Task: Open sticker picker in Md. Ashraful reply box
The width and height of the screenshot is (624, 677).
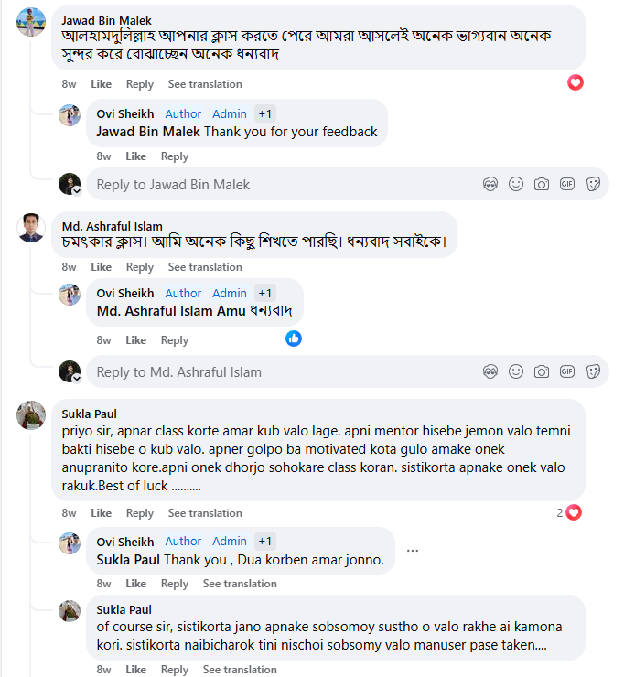Action: (593, 371)
